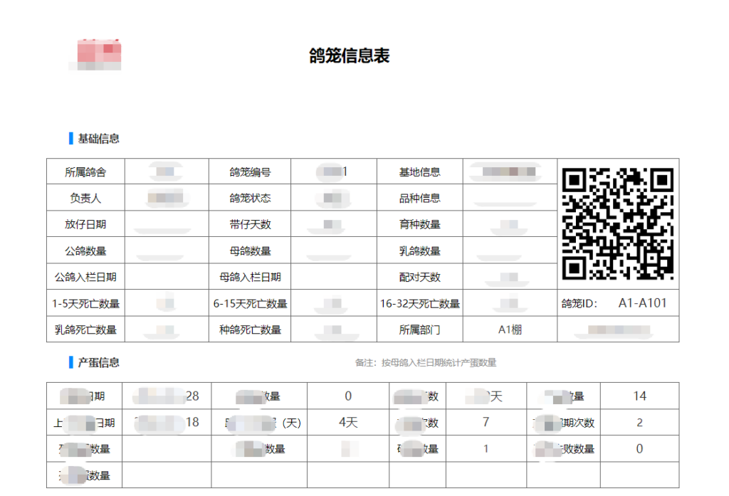Click the 备注 note about egg statistics

pos(426,363)
